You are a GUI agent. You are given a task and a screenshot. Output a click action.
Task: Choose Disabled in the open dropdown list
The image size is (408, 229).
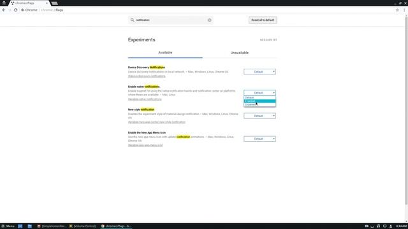[x=259, y=104]
